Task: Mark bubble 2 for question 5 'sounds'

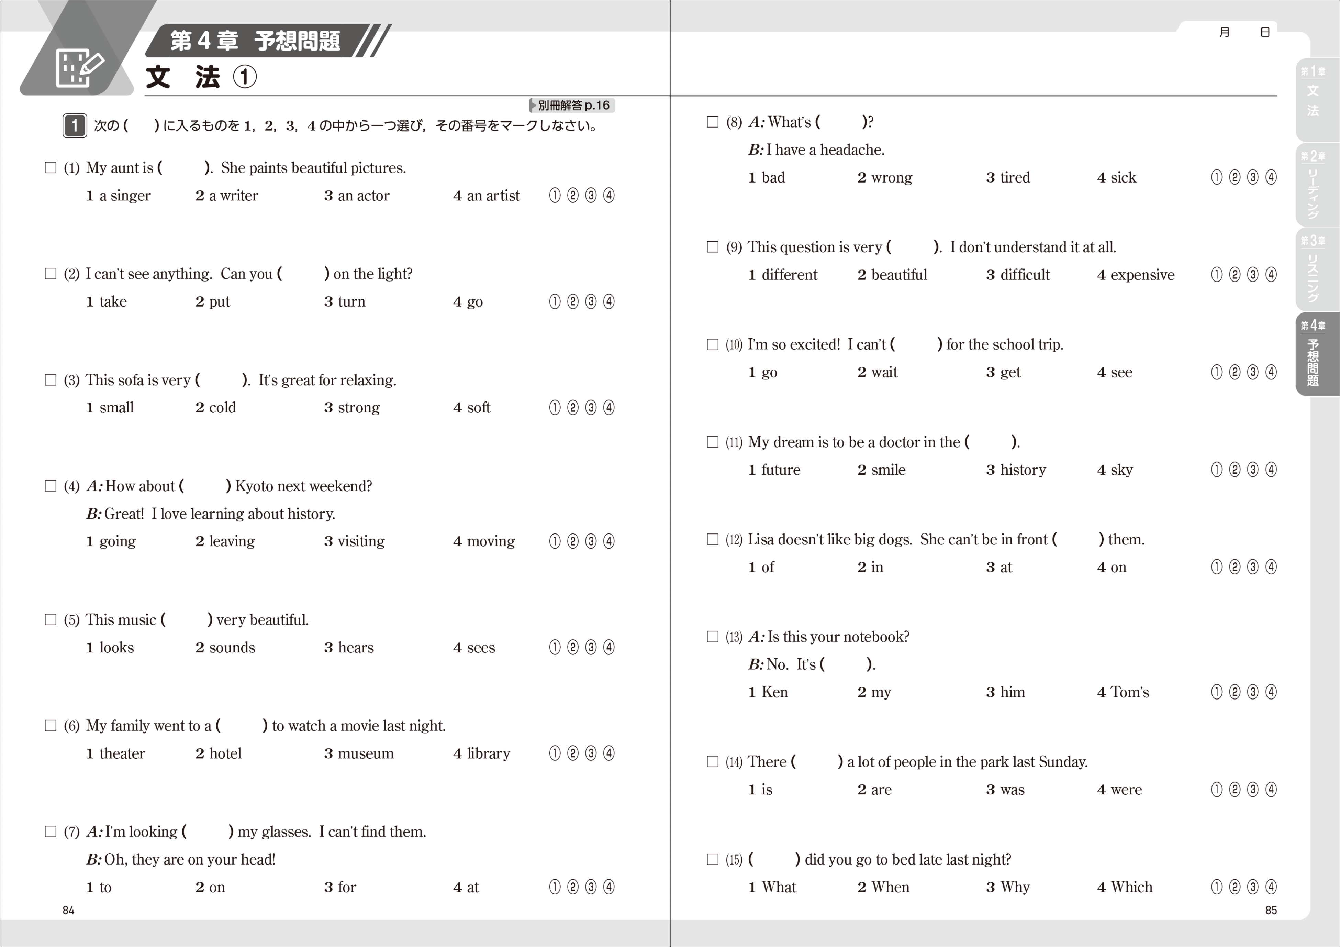Action: (x=572, y=648)
